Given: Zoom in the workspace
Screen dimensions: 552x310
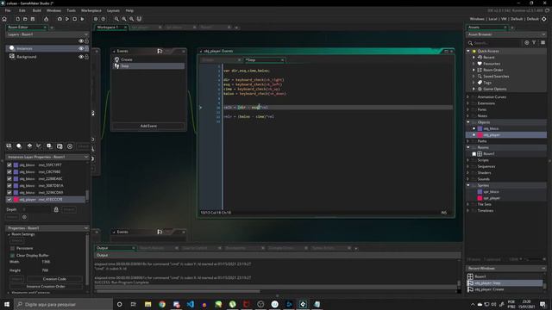Looking at the screenshot, I should pyautogui.click(x=132, y=19).
